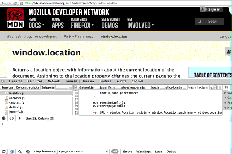Click the browser reload icon

[15, 3]
